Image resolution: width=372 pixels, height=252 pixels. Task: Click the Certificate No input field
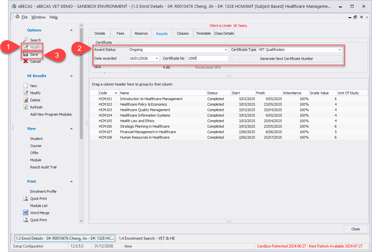coord(208,59)
